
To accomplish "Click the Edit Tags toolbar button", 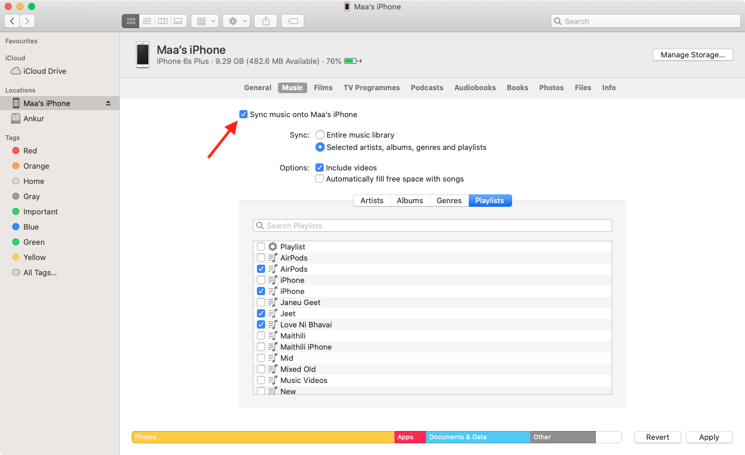I will point(293,21).
